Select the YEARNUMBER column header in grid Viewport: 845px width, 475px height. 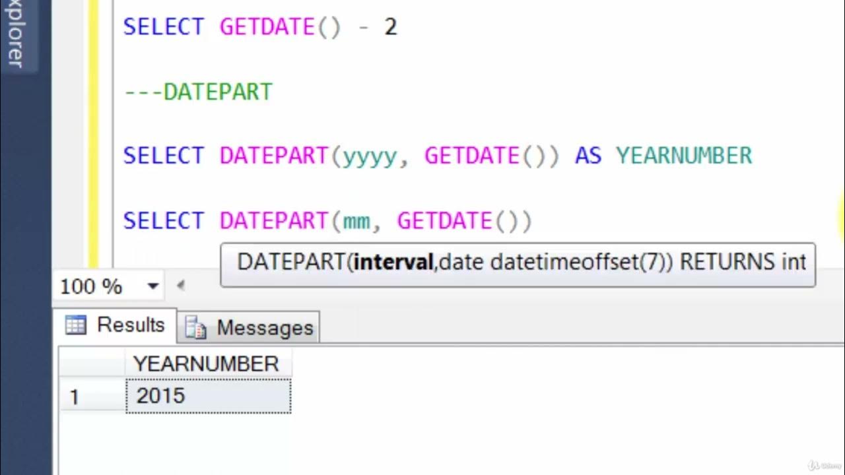207,364
